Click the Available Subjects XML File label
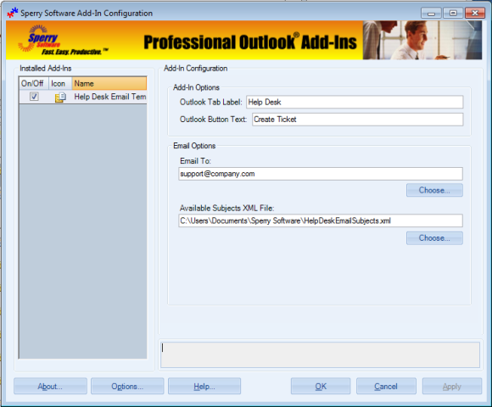The width and height of the screenshot is (492, 407). click(226, 209)
